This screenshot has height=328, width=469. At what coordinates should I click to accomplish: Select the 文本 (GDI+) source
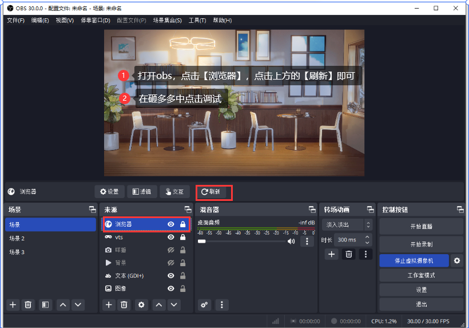(x=146, y=276)
